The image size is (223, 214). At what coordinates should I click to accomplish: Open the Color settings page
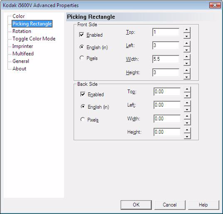tap(18, 16)
